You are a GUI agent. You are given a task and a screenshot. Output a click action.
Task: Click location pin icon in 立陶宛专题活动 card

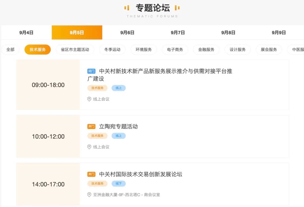coord(89,147)
